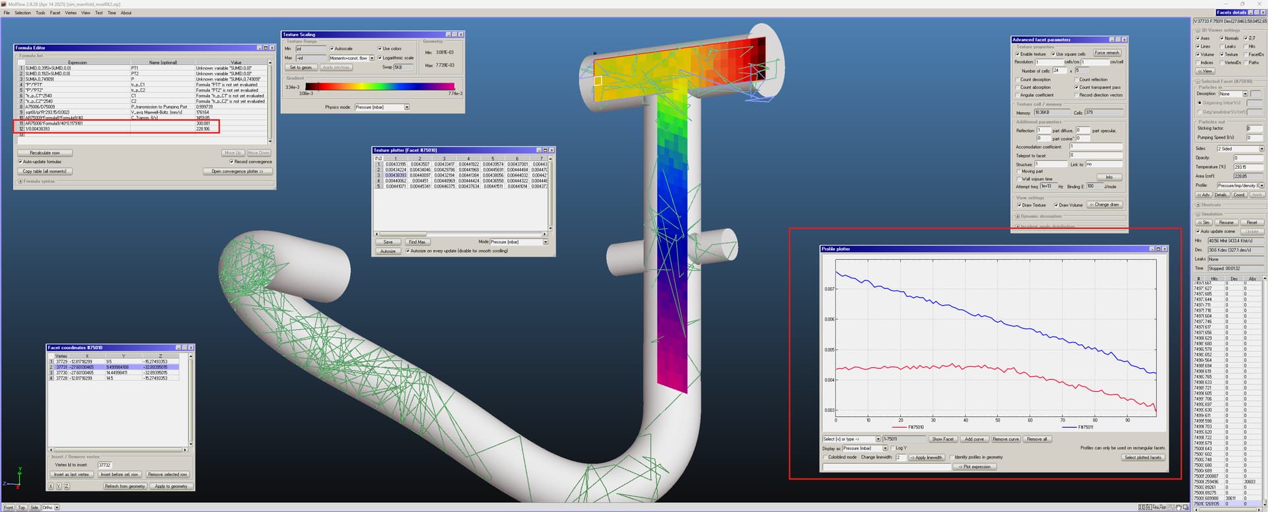
Task: Click the '-> Plot expression' button
Action: click(x=975, y=466)
